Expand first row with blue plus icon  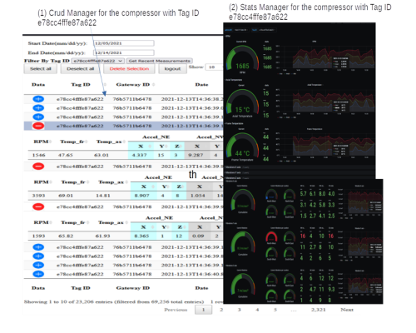pyautogui.click(x=38, y=99)
